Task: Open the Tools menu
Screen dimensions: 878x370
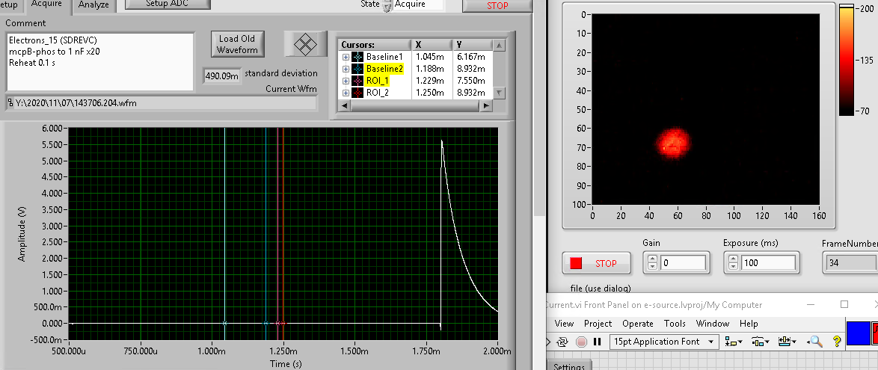Action: [x=675, y=324]
